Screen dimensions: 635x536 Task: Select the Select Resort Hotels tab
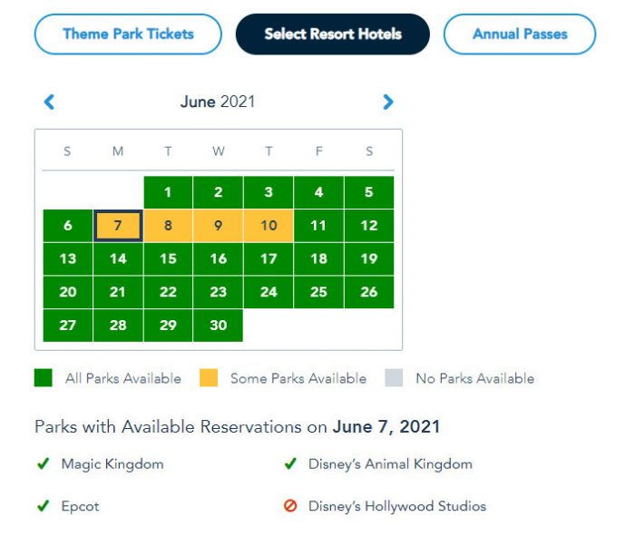(x=333, y=34)
